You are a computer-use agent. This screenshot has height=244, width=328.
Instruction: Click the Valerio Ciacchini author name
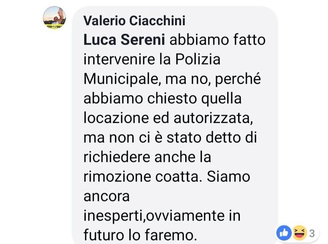[x=134, y=21]
